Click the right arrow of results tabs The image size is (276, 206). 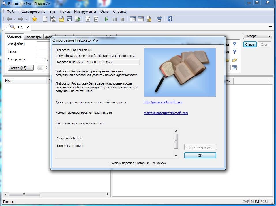268,80
